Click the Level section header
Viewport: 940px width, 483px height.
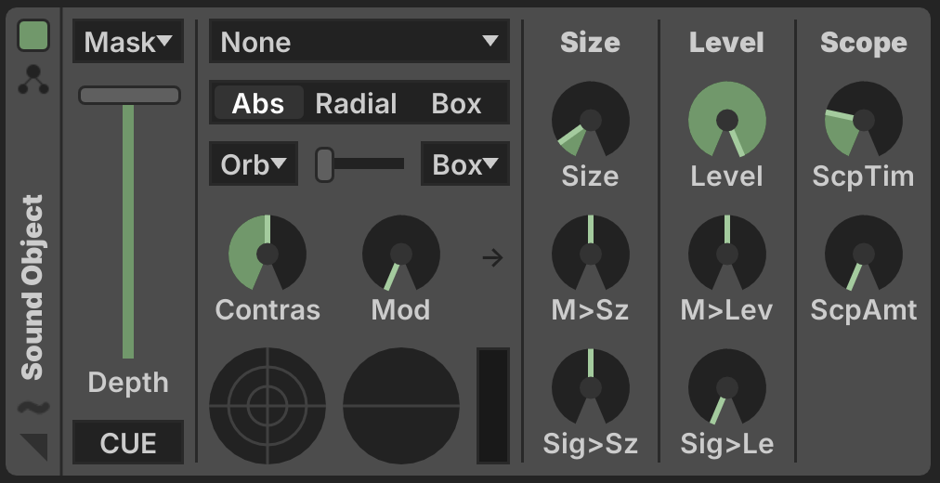pyautogui.click(x=727, y=43)
